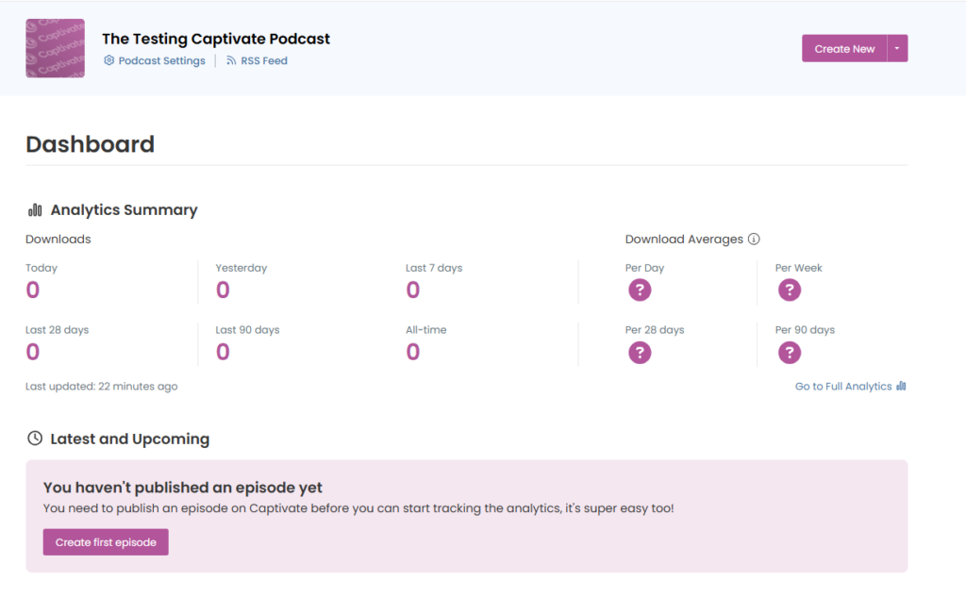Screen dimensions: 966x597
Task: Click the Download Averages label
Action: [x=684, y=239]
